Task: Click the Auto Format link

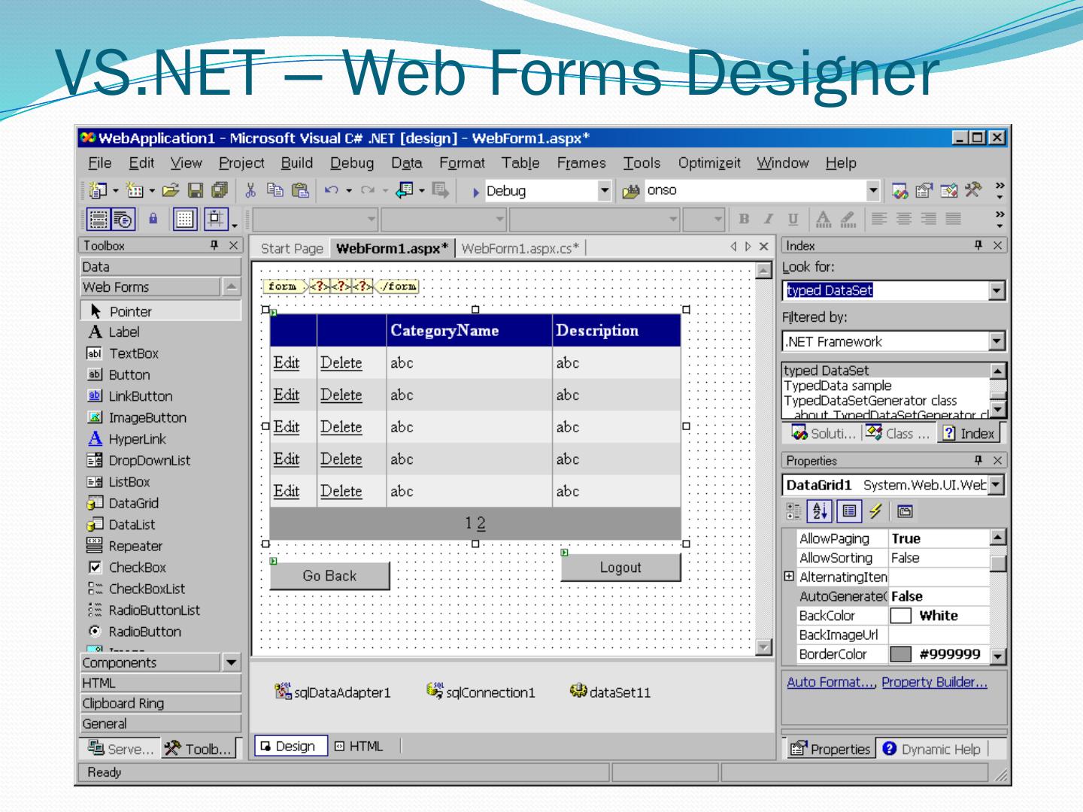Action: 831,682
